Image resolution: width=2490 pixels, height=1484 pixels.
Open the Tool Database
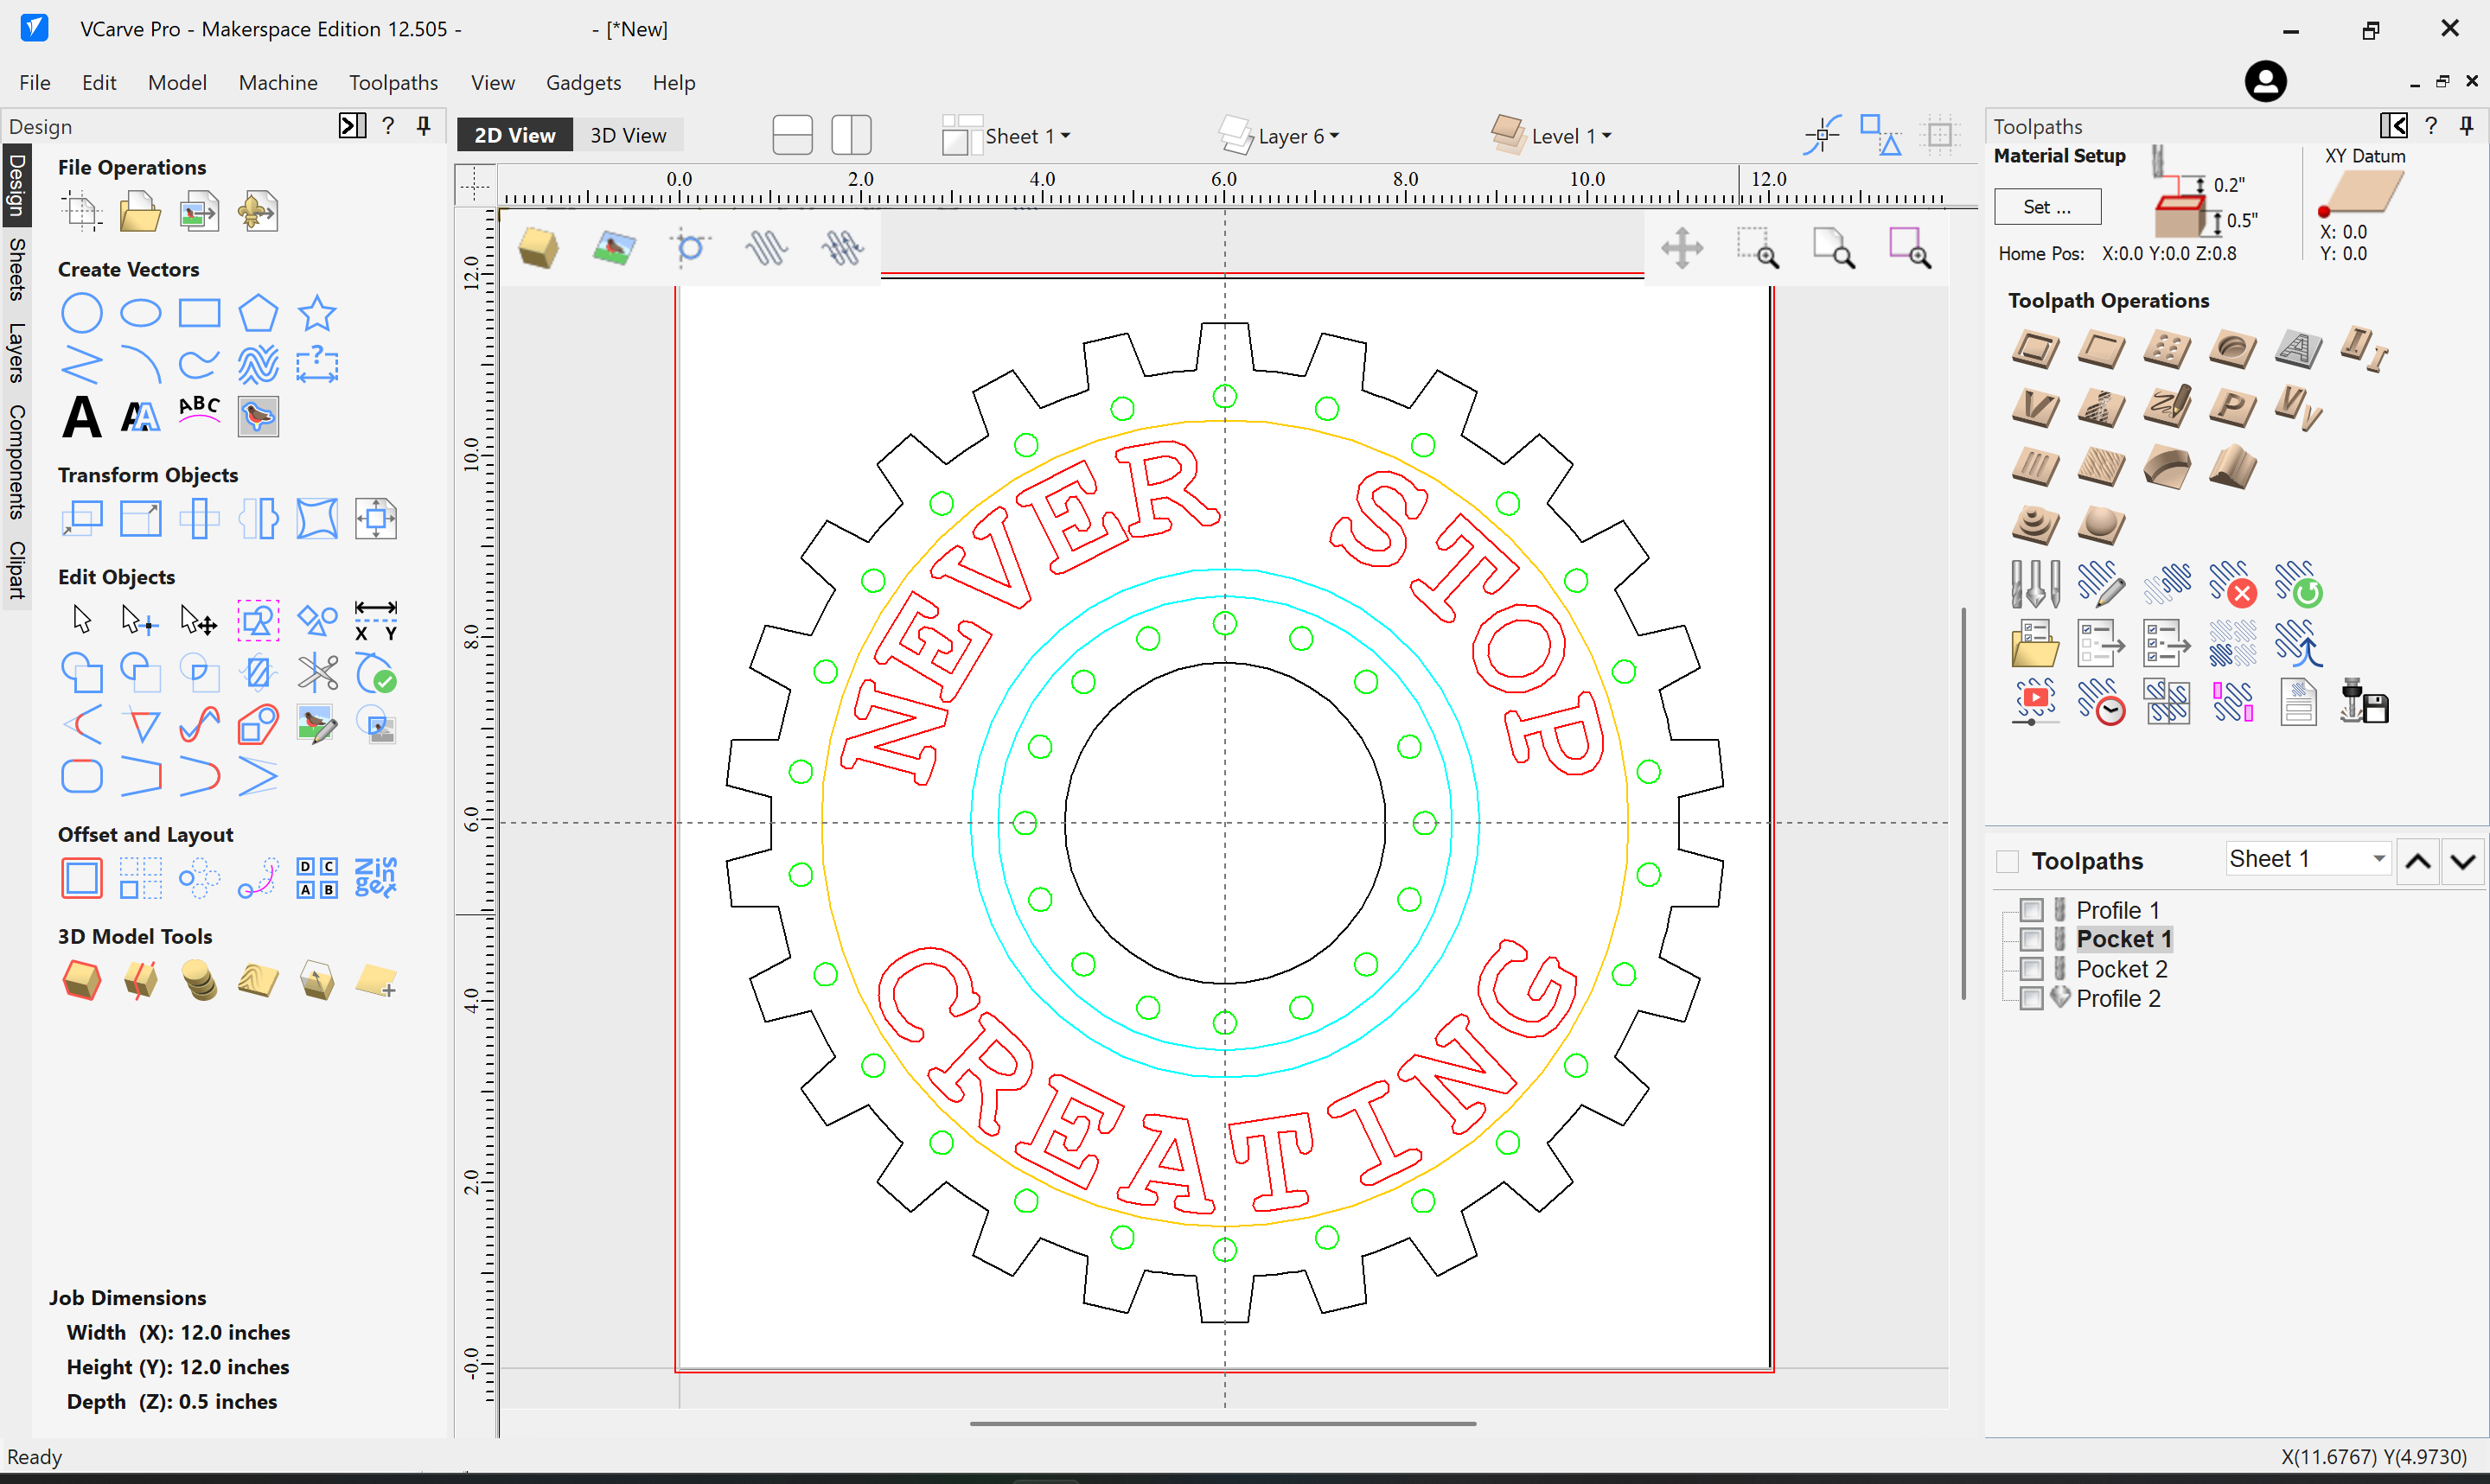(2037, 586)
